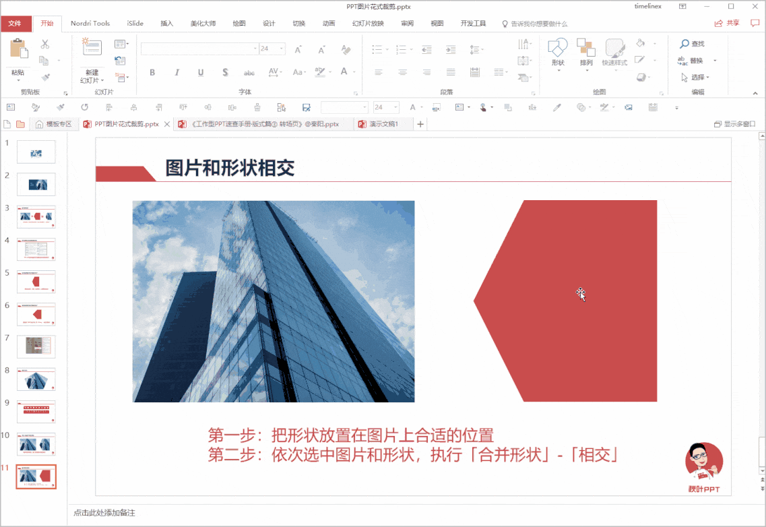This screenshot has height=527, width=766.
Task: Click the Cut scissors icon
Action: [45, 44]
